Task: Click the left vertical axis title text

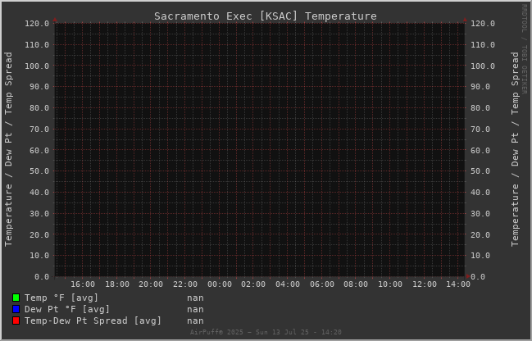Action: point(8,149)
